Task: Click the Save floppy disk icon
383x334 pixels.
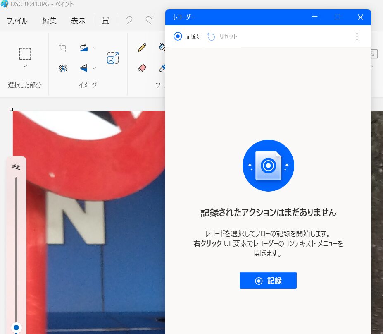Action: click(105, 20)
